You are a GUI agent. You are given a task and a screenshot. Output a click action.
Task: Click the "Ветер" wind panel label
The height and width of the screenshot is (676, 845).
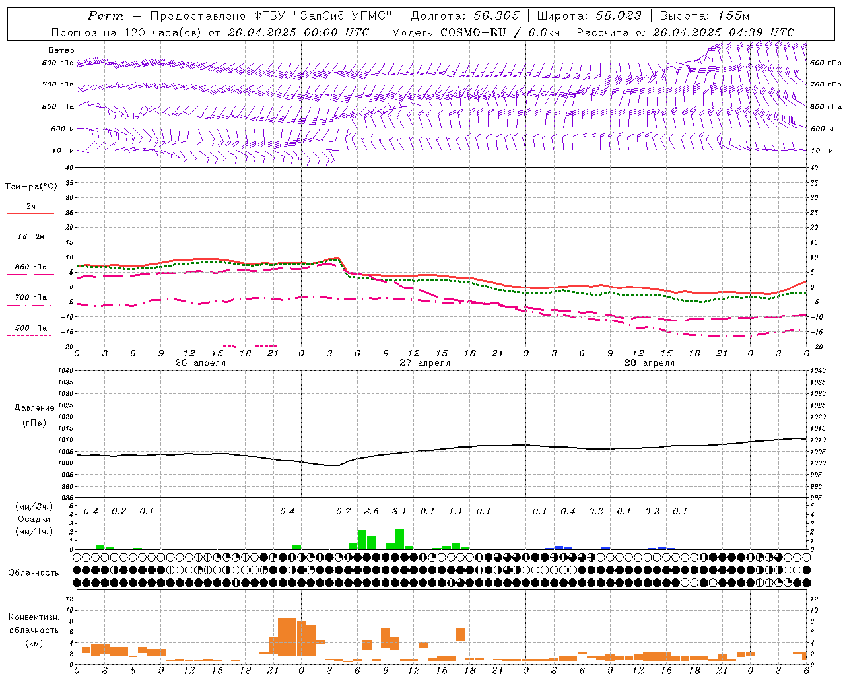(x=61, y=50)
